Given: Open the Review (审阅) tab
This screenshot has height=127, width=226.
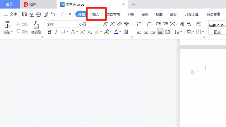Looking at the screenshot, I should click(x=145, y=14).
